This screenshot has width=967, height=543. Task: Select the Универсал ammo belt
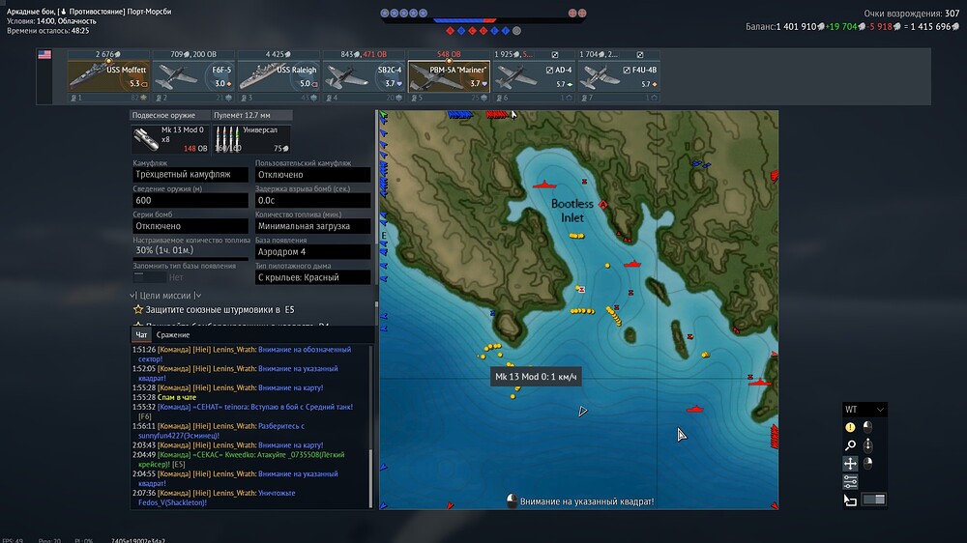[251, 139]
